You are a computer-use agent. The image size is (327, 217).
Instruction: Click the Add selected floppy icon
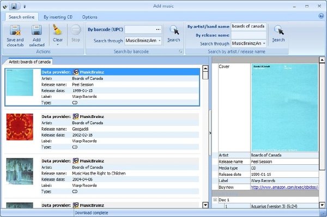(37, 30)
